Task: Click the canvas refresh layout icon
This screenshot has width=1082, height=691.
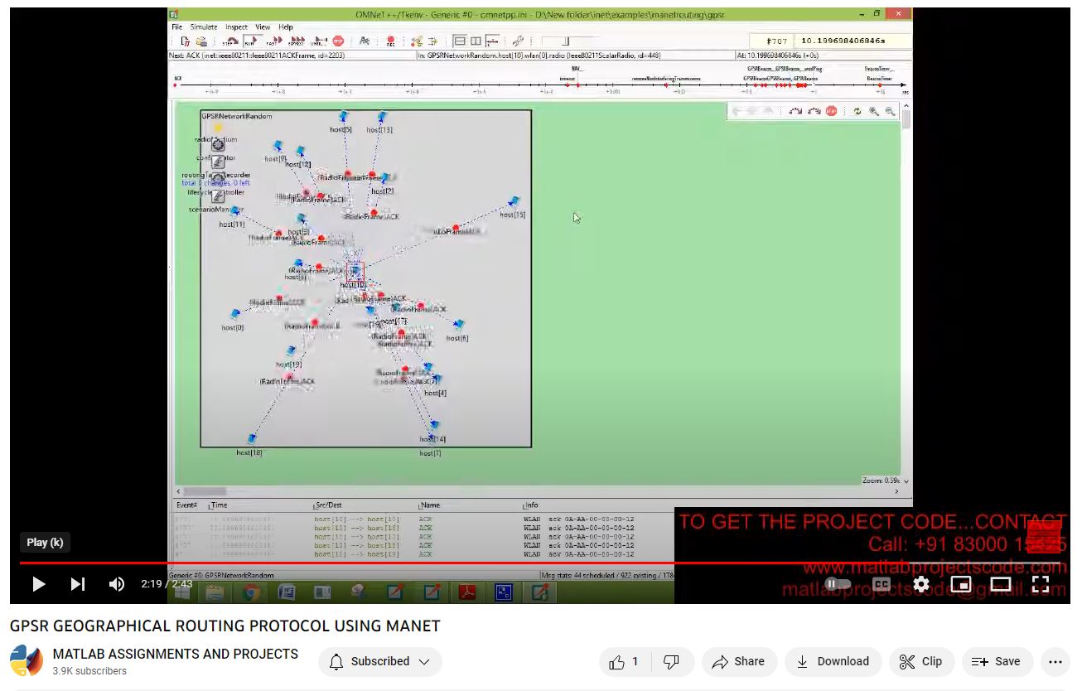Action: 857,111
